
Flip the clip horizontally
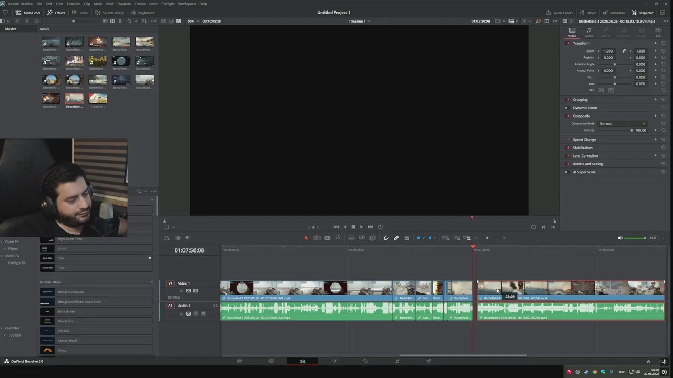[601, 90]
